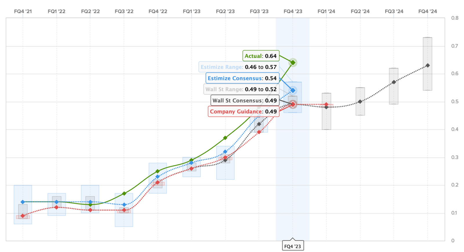Click the gray Wall St point for FQ3 '23
This screenshot has width=464, height=252.
259,124
